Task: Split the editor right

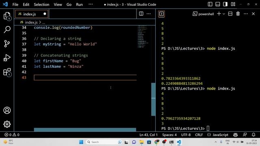Action: point(141,14)
